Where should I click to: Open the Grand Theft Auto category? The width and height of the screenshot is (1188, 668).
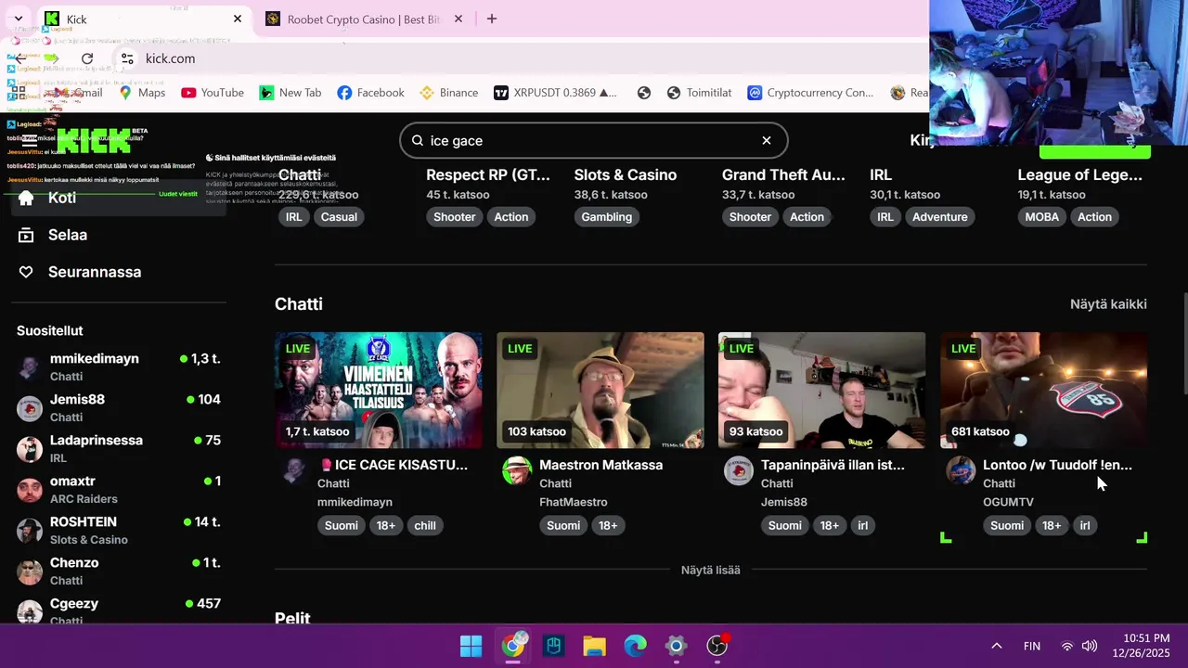(783, 174)
